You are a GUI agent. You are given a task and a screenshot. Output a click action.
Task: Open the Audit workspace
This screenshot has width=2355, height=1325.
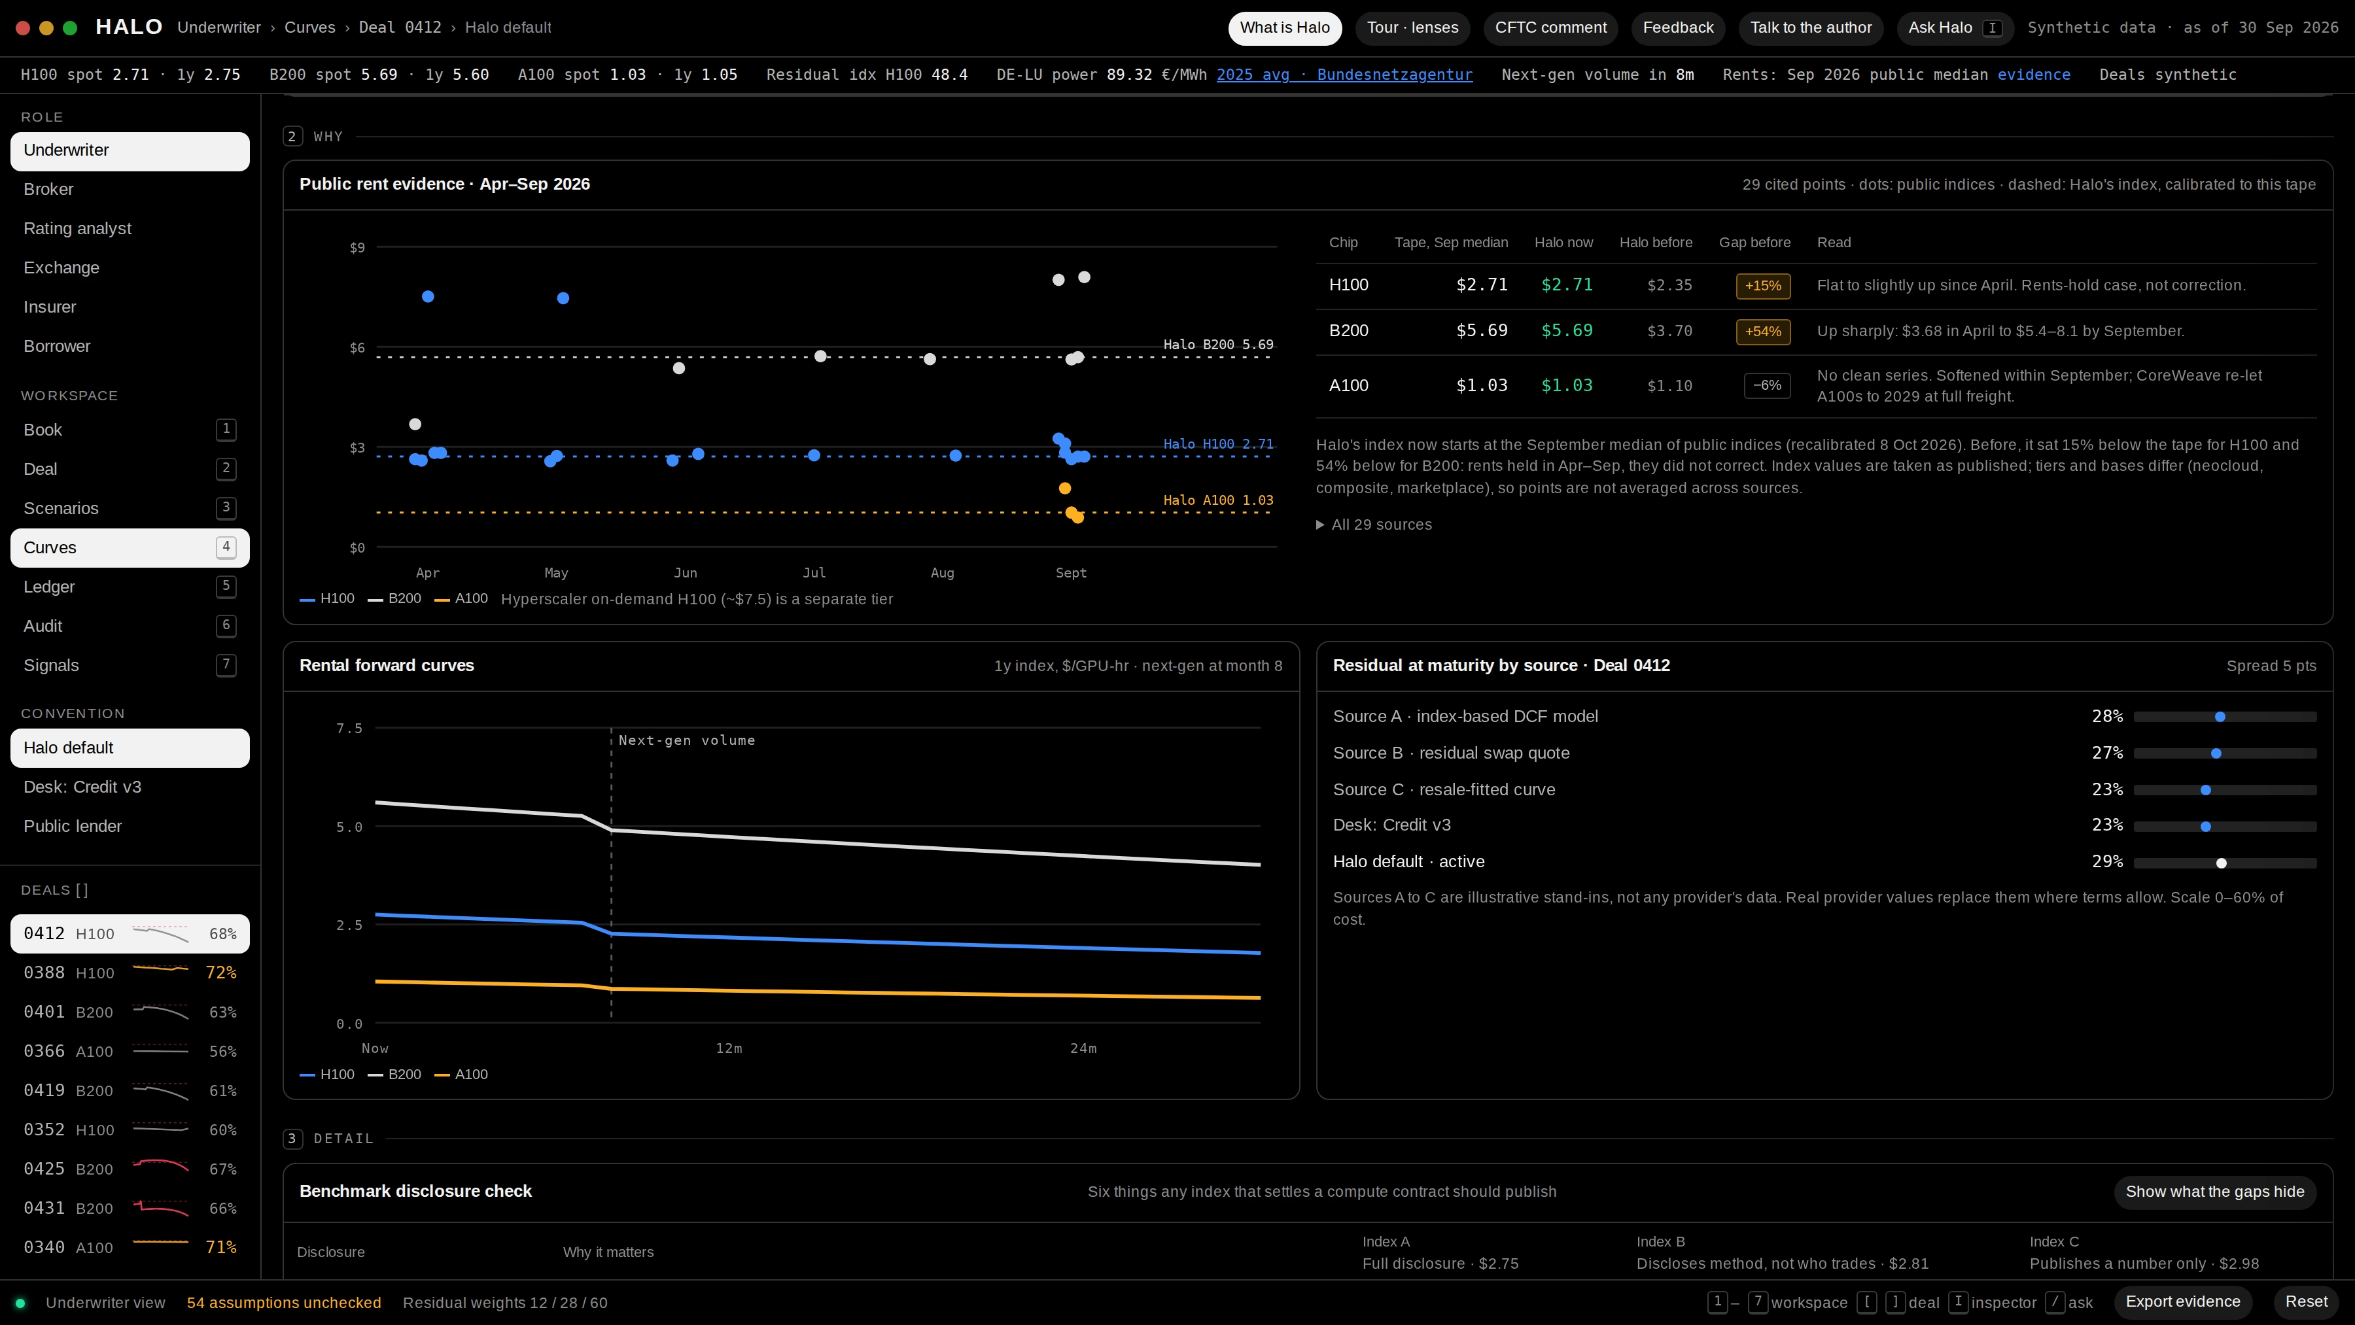130,627
